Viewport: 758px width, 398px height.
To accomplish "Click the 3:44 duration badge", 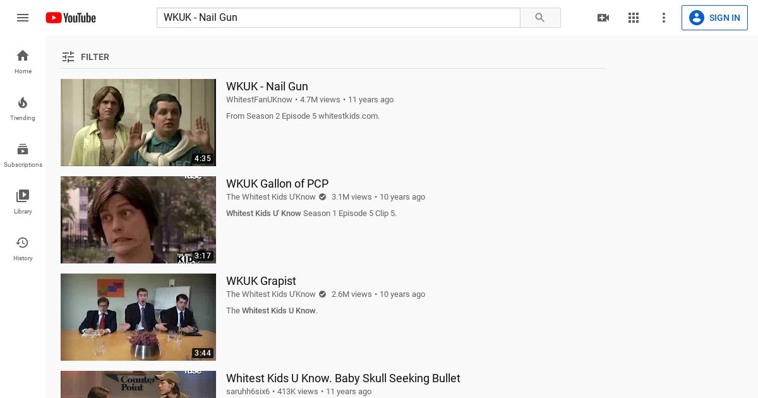I will pyautogui.click(x=203, y=353).
